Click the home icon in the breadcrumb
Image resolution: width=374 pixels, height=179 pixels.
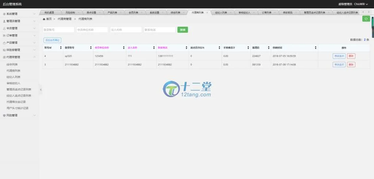pos(45,19)
